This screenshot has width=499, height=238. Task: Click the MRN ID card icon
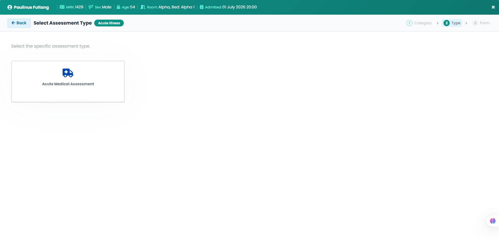coord(62,7)
